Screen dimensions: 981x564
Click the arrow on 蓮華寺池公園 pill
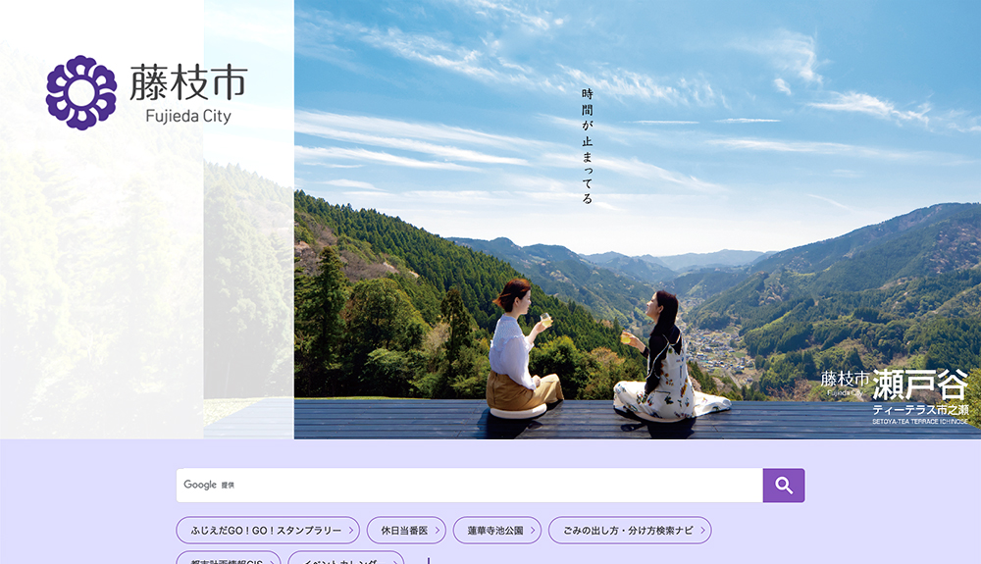point(532,531)
